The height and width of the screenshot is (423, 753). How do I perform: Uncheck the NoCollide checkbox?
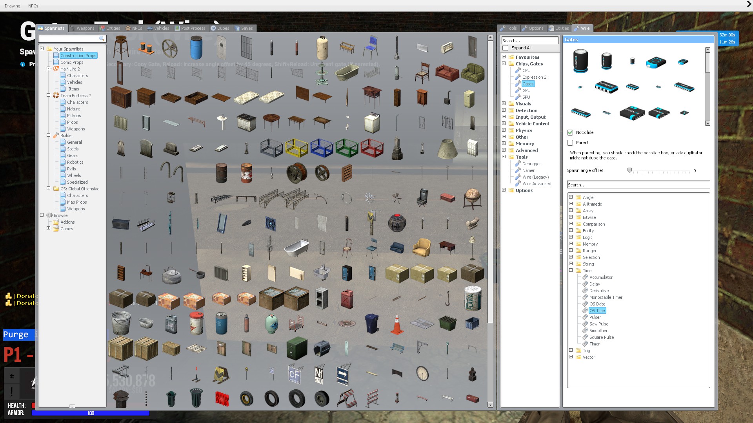click(570, 132)
